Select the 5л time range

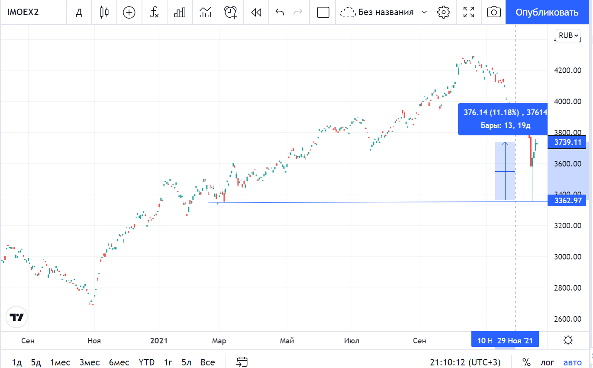[187, 362]
